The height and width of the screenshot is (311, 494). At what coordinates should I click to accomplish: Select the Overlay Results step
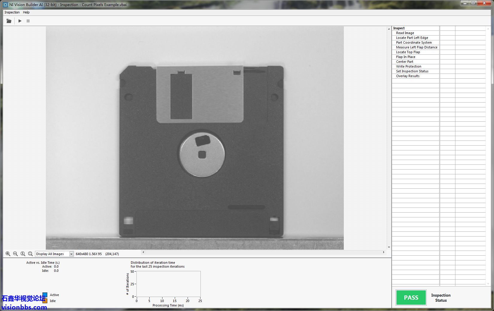pyautogui.click(x=408, y=76)
